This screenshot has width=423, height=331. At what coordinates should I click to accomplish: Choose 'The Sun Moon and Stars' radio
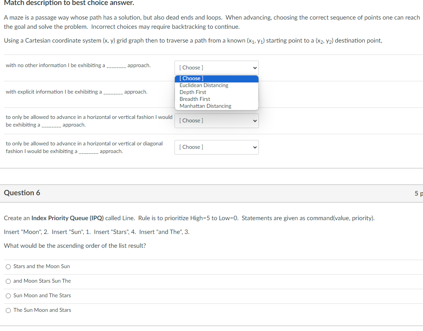pyautogui.click(x=8, y=311)
